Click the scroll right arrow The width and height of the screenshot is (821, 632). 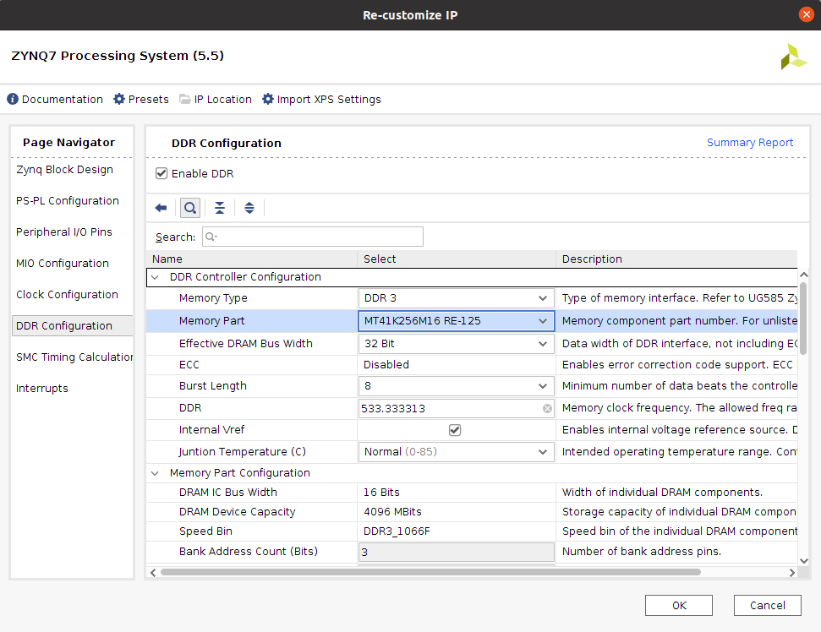[791, 573]
